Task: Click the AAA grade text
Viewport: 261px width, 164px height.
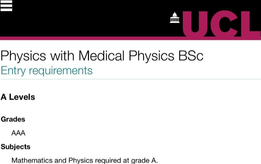Action: pyautogui.click(x=18, y=133)
